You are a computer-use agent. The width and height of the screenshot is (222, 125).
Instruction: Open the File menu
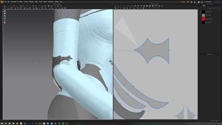click(x=6, y=2)
